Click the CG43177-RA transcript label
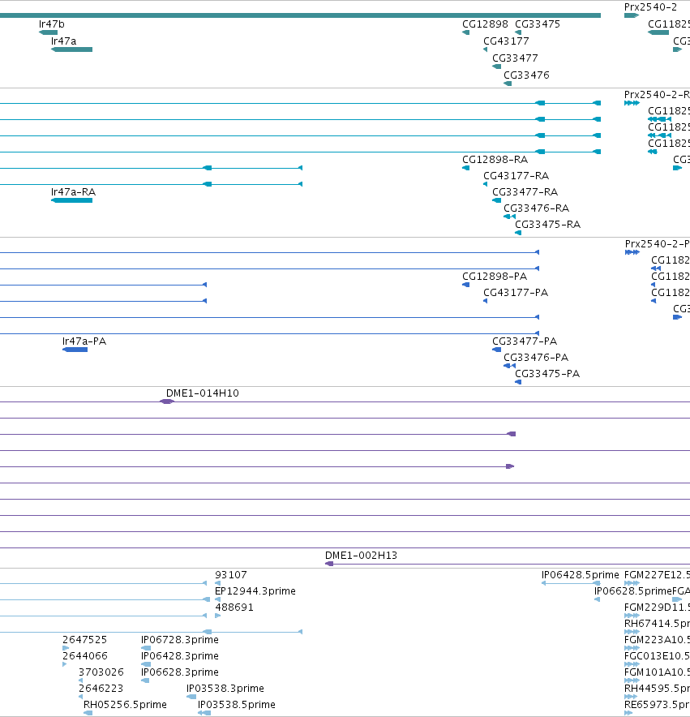Viewport: 690px width, 717px height. click(x=516, y=175)
